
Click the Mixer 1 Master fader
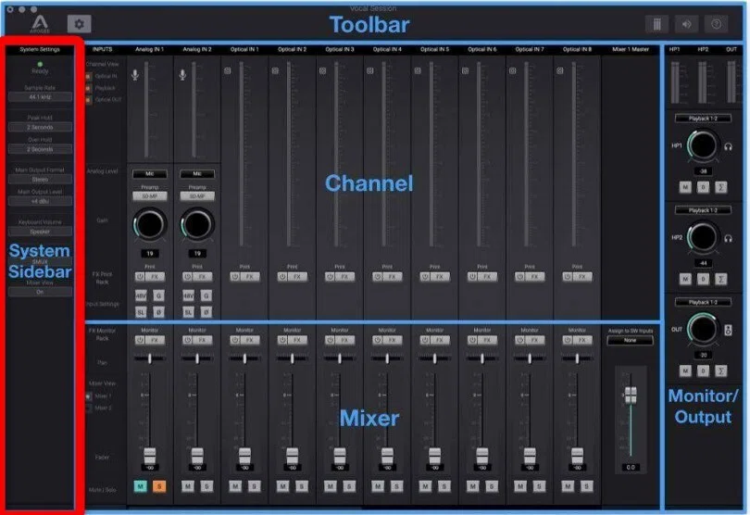coord(631,396)
